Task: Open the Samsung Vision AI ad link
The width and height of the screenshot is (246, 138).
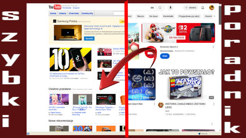Action: coord(104,27)
